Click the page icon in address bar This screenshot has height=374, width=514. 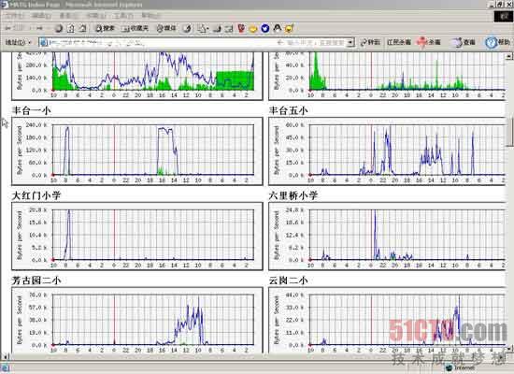pos(43,43)
